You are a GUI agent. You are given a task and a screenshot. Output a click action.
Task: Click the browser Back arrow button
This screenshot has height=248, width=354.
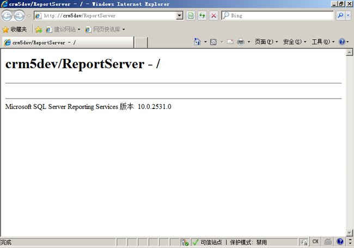tap(7, 16)
